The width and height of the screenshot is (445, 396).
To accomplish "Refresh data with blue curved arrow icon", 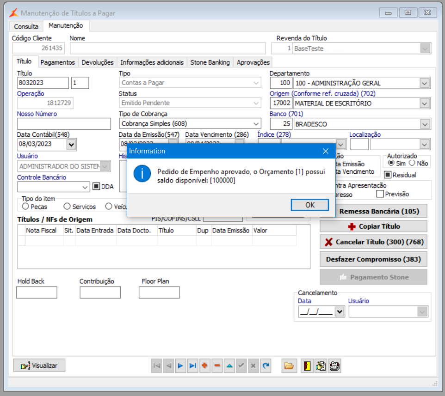I will [x=266, y=366].
